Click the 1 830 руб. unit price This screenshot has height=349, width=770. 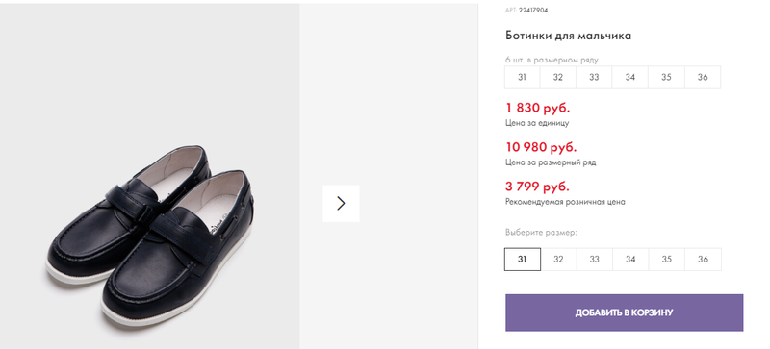538,108
